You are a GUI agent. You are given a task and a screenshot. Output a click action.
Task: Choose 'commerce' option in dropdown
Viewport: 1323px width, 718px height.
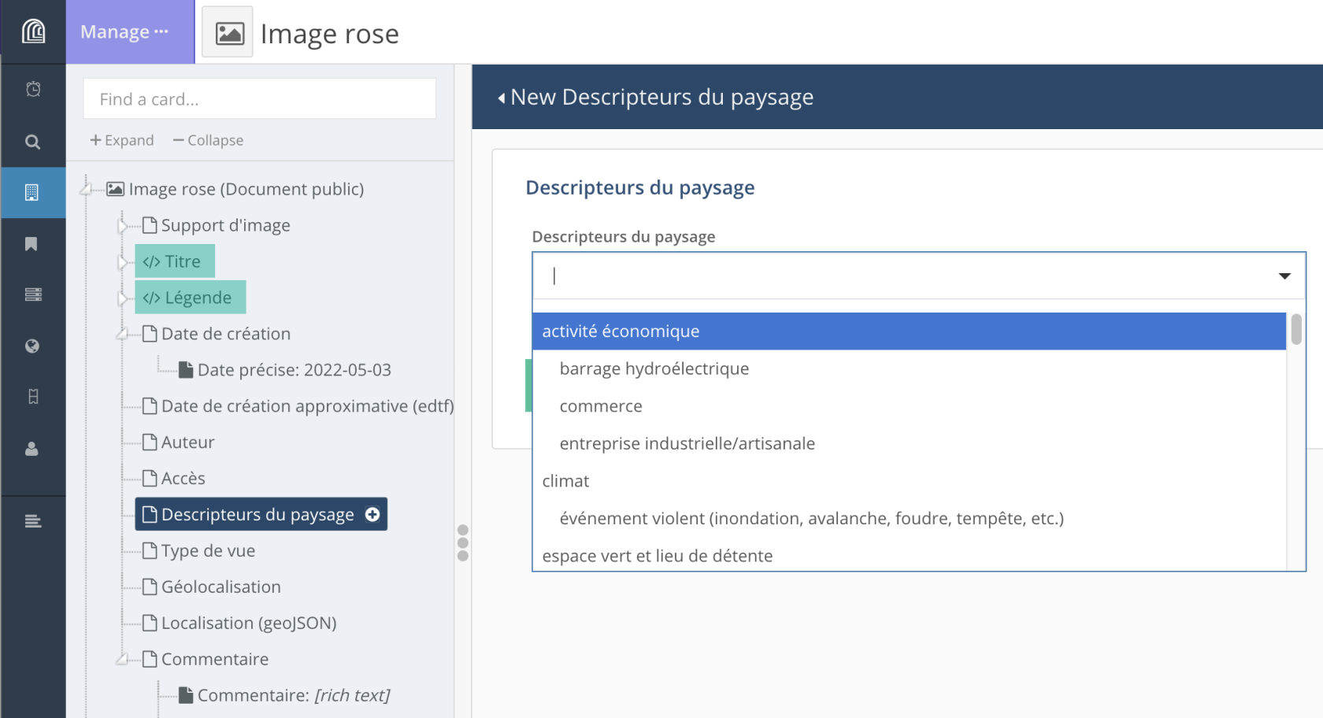pos(600,406)
